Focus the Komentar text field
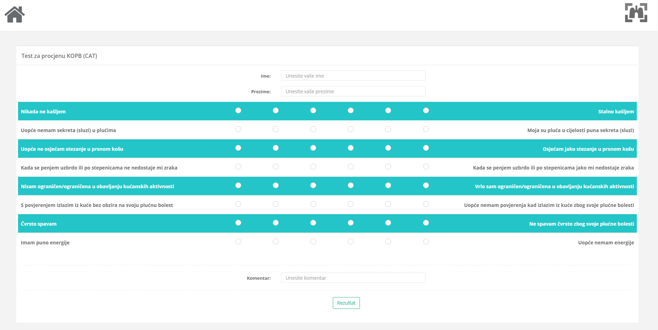Viewport: 658px width, 330px height. tap(353, 278)
